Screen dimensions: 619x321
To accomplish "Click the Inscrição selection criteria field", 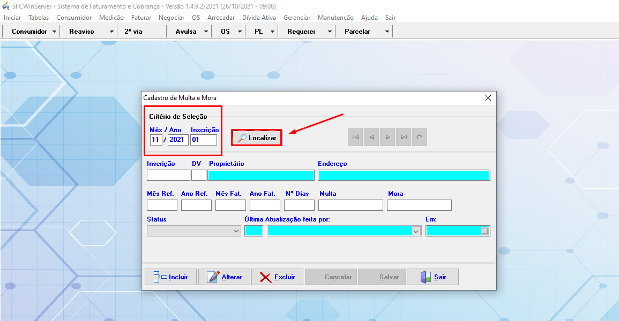I will 204,140.
